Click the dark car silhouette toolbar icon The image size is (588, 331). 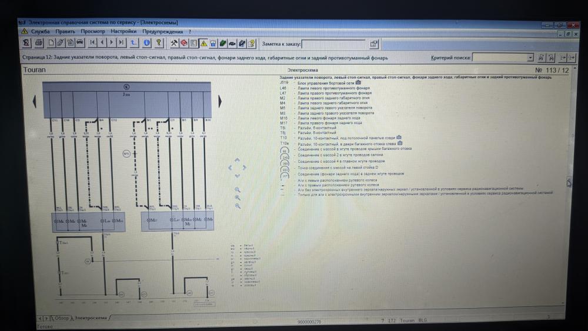(232, 44)
